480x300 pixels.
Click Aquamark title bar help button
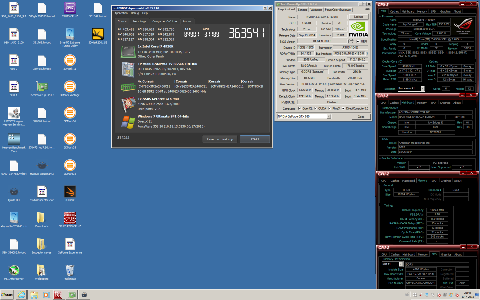pos(265,8)
